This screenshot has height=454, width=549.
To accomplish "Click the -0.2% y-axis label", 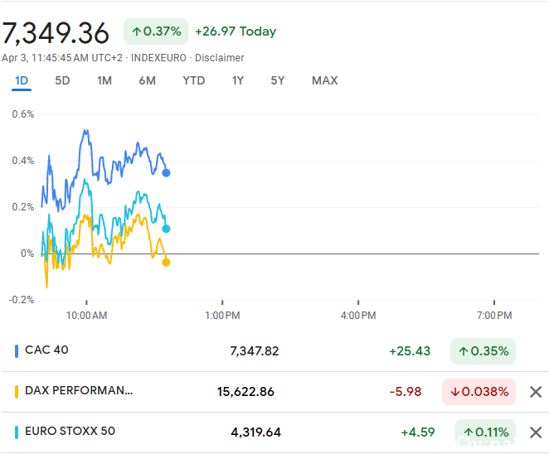I will pos(22,300).
